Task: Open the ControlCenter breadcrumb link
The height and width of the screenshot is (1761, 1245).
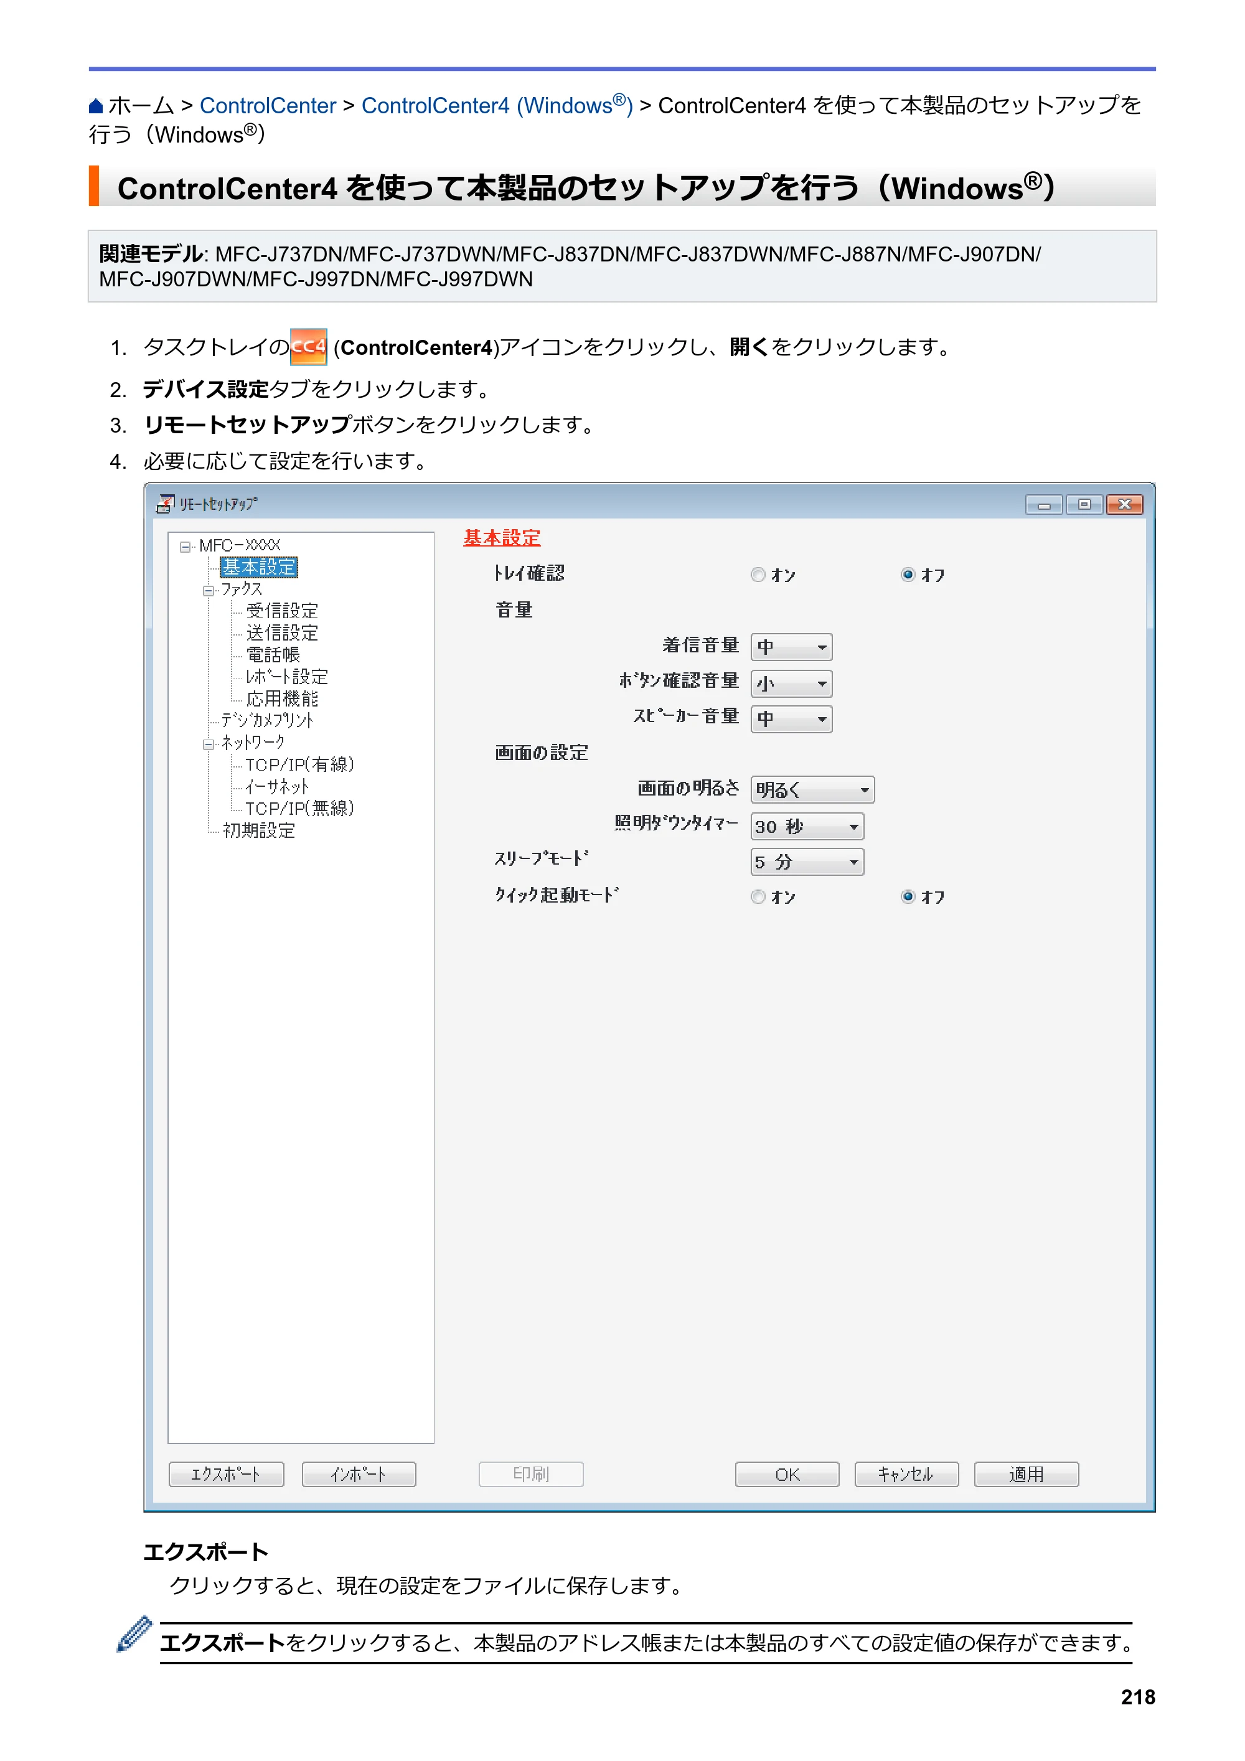Action: pyautogui.click(x=268, y=106)
